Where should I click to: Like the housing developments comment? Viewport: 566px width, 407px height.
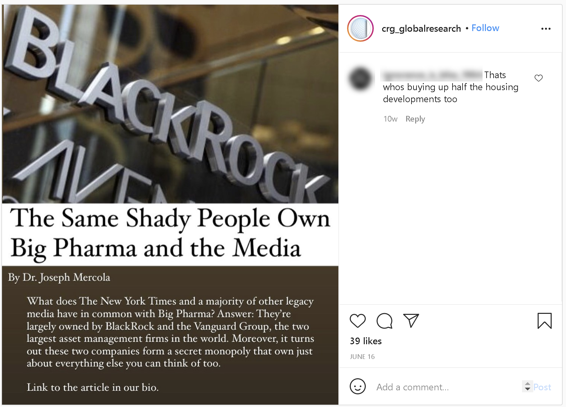539,78
